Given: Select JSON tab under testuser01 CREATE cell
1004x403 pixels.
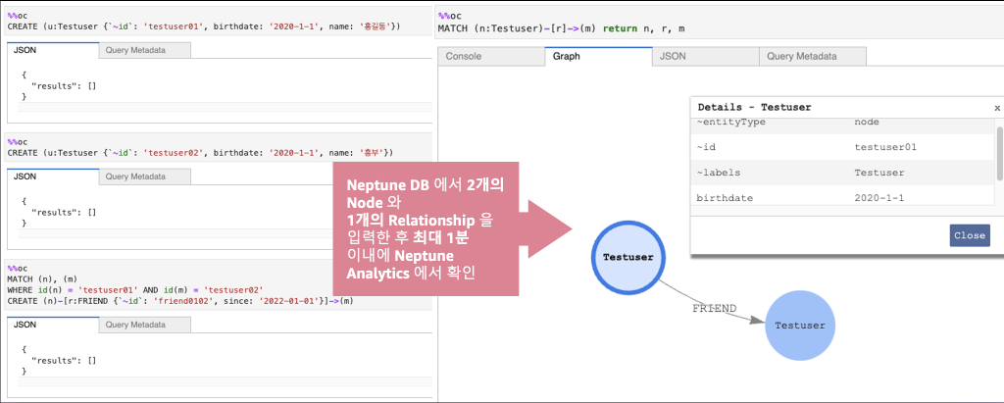Looking at the screenshot, I should 53,51.
